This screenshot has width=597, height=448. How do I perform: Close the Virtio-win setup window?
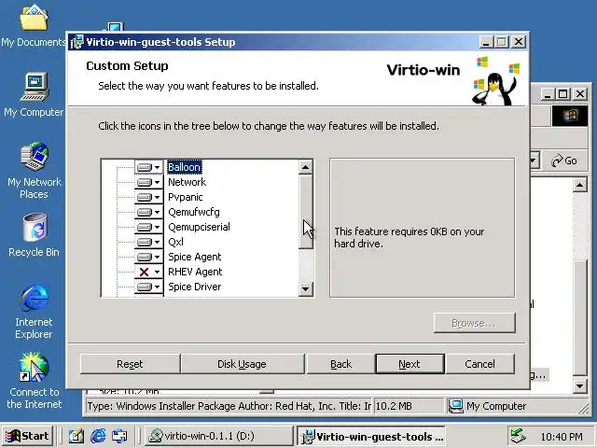[x=519, y=41]
